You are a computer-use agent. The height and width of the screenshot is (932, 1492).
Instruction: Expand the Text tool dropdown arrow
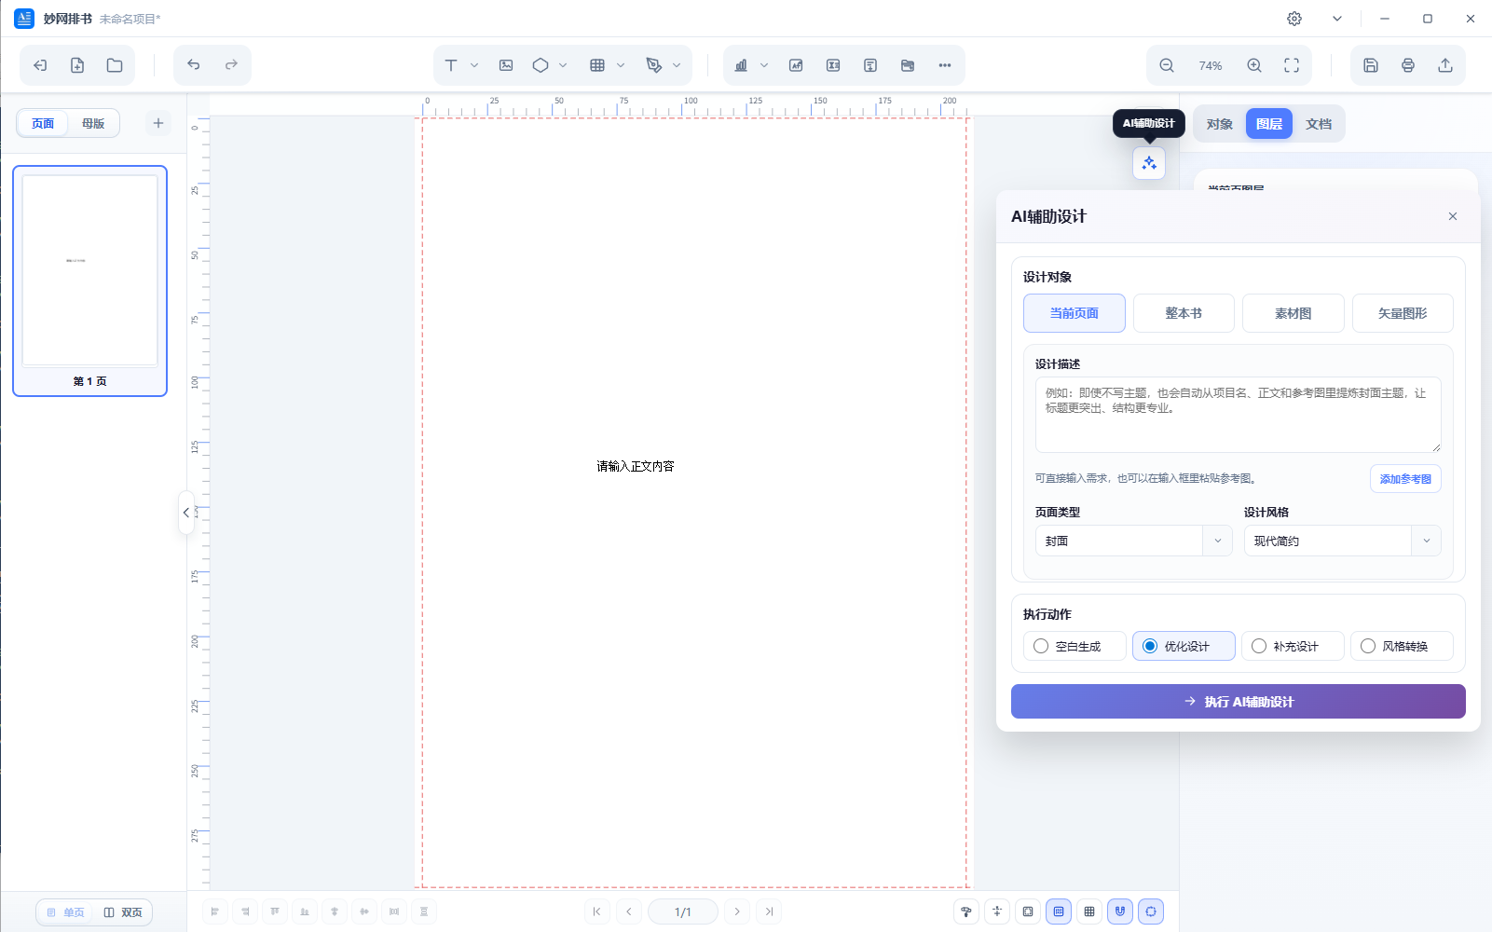pyautogui.click(x=474, y=65)
